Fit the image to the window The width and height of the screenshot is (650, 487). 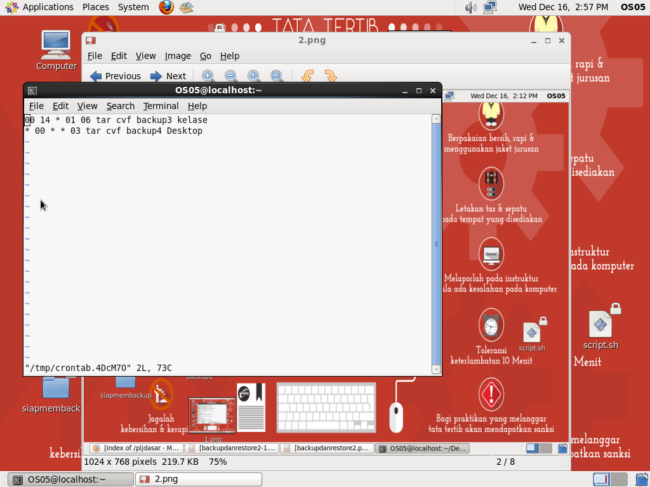click(277, 76)
